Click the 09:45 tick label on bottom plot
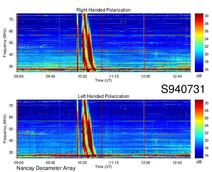The image size is (212, 172). tap(51, 163)
